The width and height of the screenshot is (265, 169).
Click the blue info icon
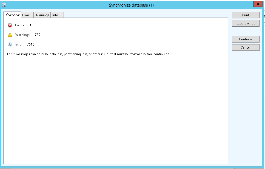click(x=10, y=44)
